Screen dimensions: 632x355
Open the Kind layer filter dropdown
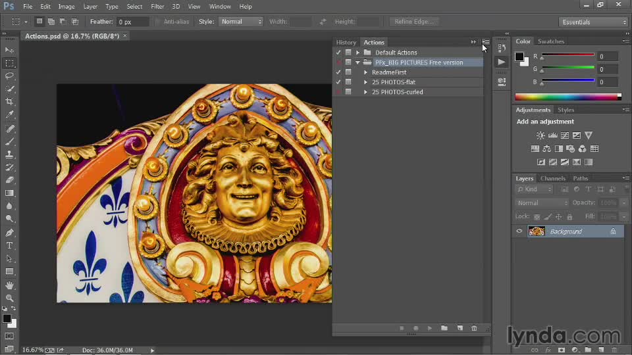(x=534, y=189)
